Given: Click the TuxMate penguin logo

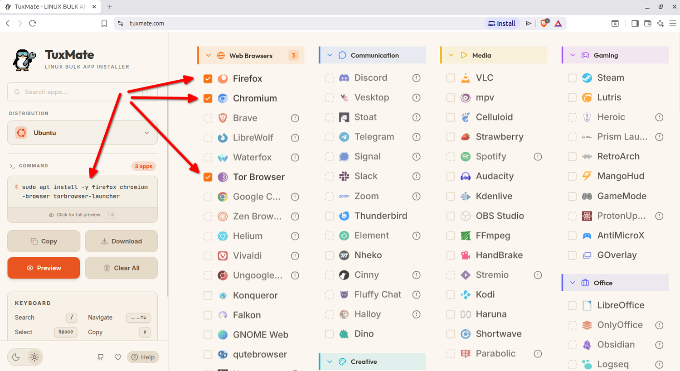Looking at the screenshot, I should click(x=24, y=60).
